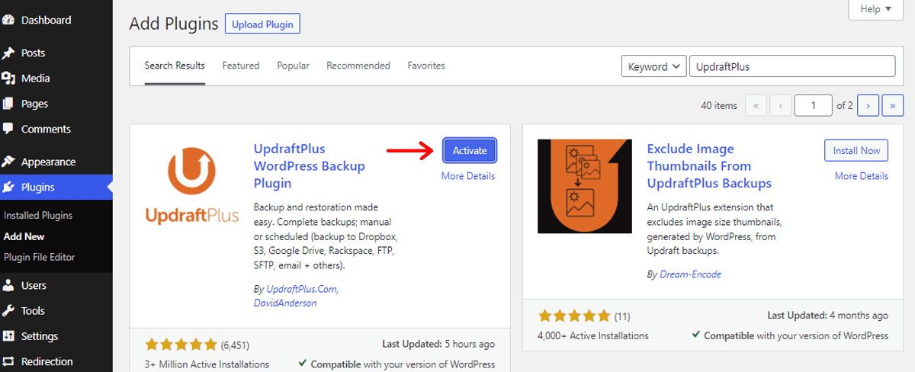The width and height of the screenshot is (915, 372).
Task: Click 'Last Updated: 5 hours ago' text
Action: [438, 345]
